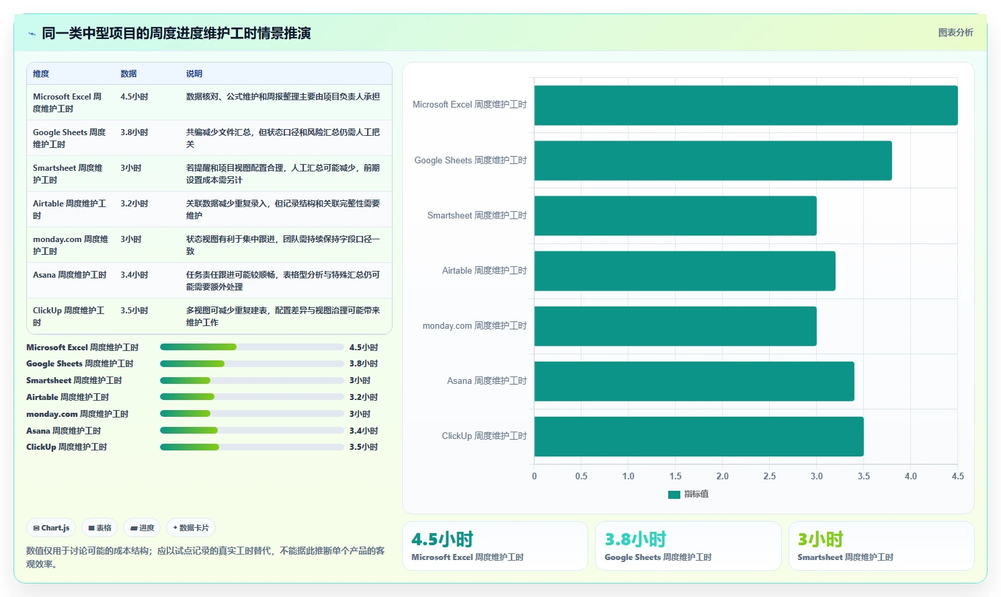Click table cell 'Airtable 周度维护工时'

[x=70, y=210]
